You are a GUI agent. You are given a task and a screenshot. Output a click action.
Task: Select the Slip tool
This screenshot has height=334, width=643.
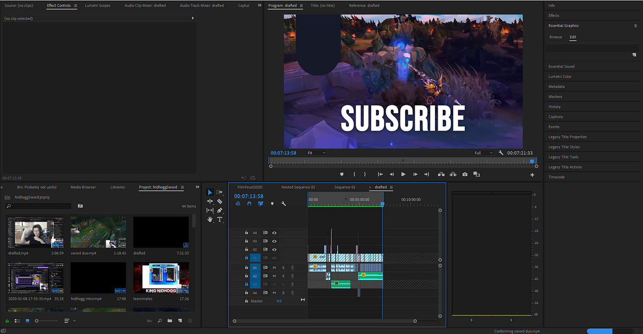(x=210, y=210)
